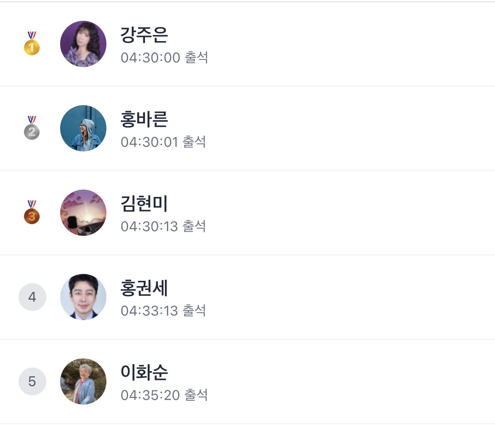The height and width of the screenshot is (425, 495).
Task: Click the 04:35:20 출석 attendance time
Action: point(164,395)
